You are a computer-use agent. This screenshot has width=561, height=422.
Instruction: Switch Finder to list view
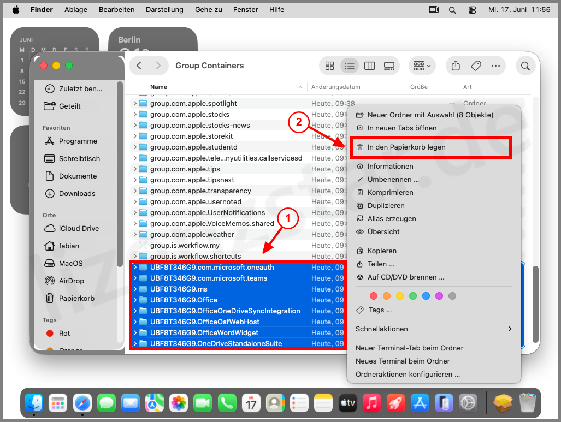tap(350, 66)
